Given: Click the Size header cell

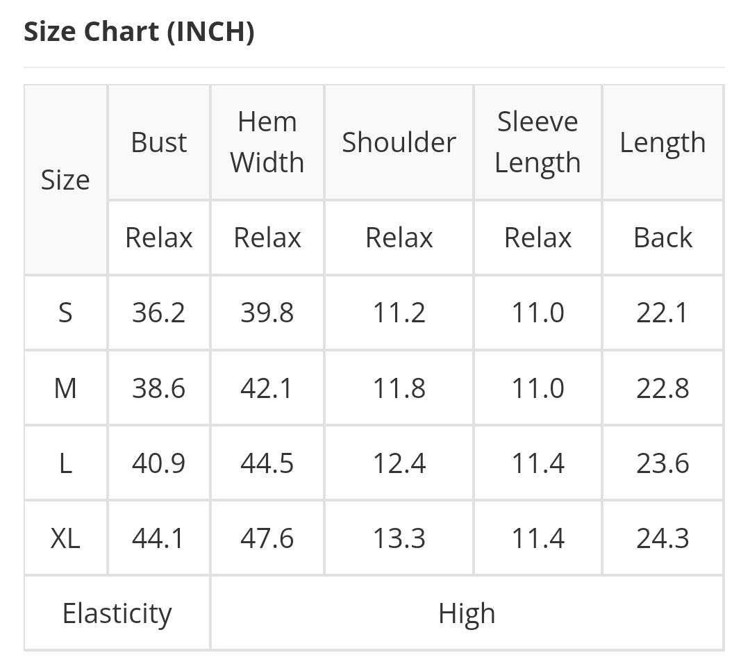Looking at the screenshot, I should coord(65,180).
